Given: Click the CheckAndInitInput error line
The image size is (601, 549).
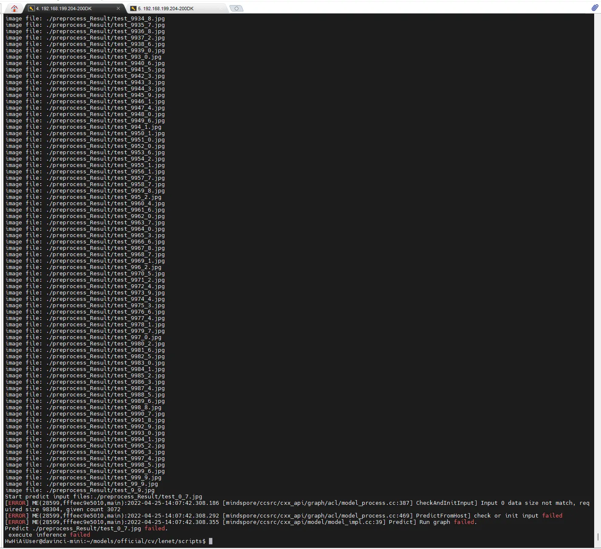Looking at the screenshot, I should [297, 503].
